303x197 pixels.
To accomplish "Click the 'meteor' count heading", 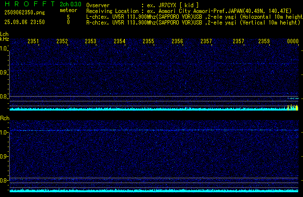I will point(68,10).
